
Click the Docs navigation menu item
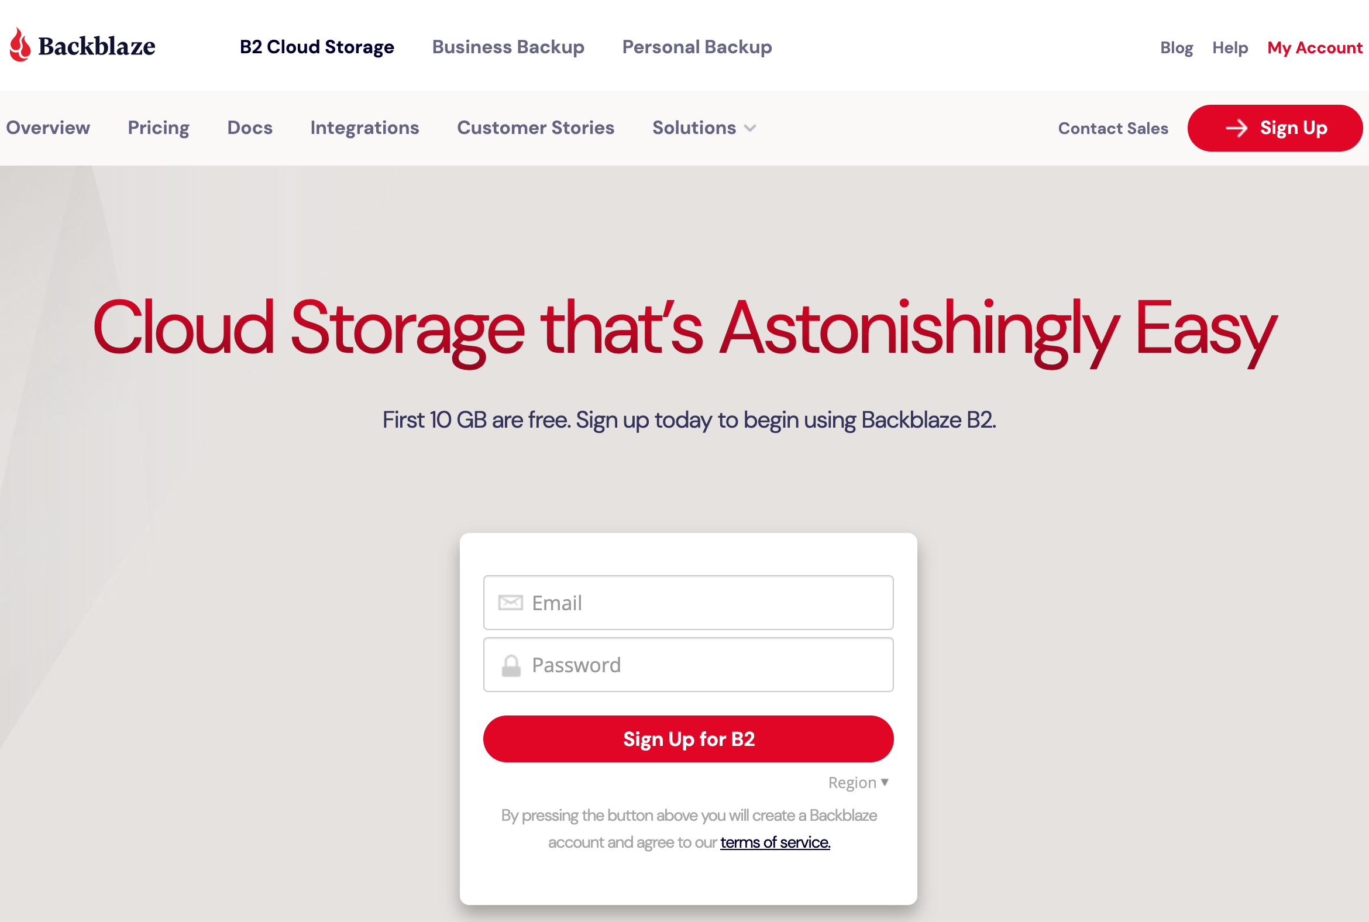point(249,128)
